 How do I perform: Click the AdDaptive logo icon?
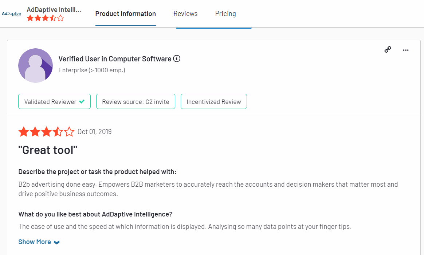pyautogui.click(x=12, y=14)
